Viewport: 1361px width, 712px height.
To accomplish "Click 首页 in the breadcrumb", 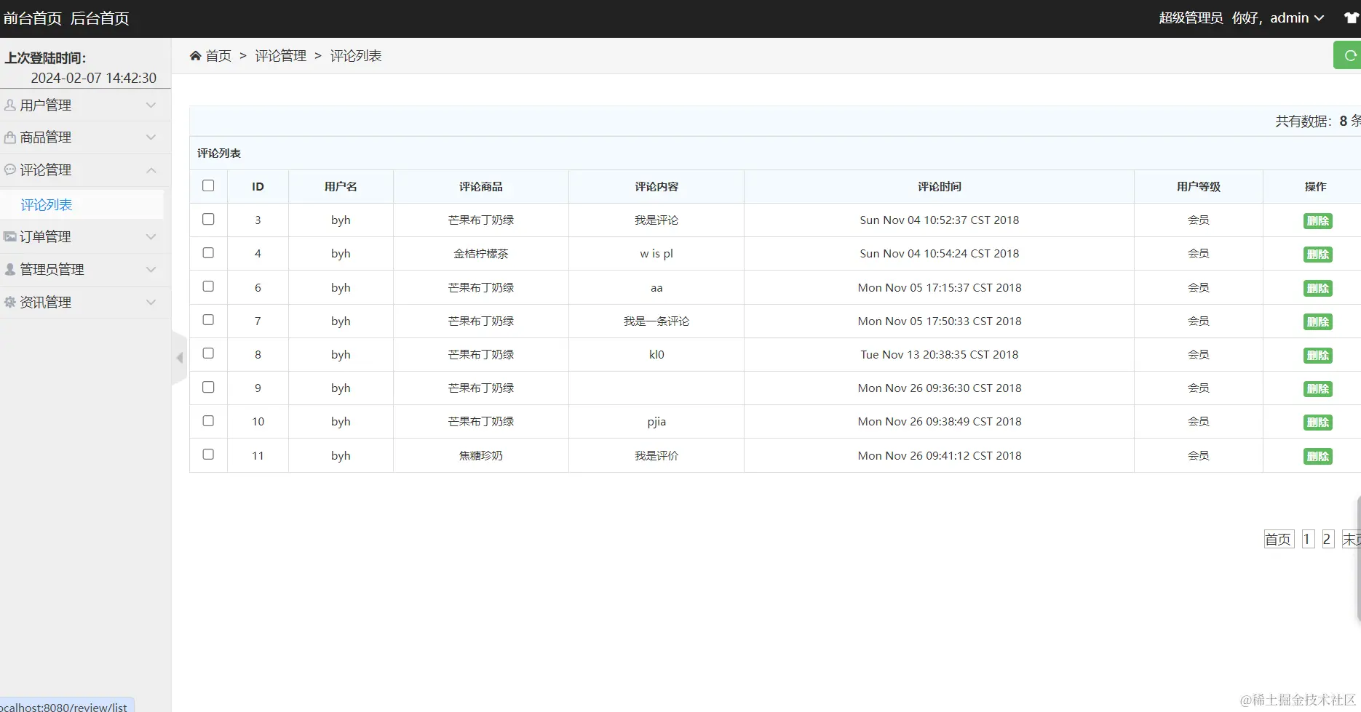I will tap(218, 56).
